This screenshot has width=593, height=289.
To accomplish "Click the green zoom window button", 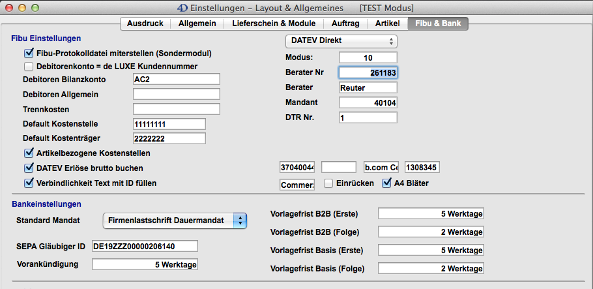I will (x=36, y=7).
